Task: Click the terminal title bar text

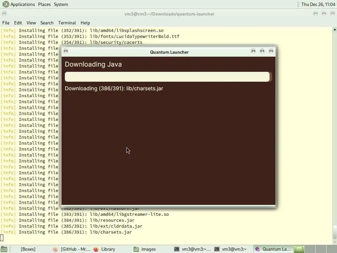Action: pyautogui.click(x=169, y=14)
